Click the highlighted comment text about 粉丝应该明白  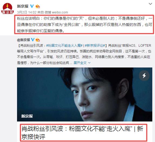coord(84,25)
